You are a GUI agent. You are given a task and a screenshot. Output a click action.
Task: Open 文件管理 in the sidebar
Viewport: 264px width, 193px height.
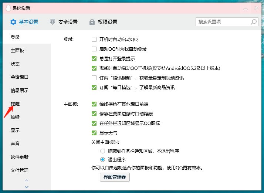pyautogui.click(x=27, y=170)
